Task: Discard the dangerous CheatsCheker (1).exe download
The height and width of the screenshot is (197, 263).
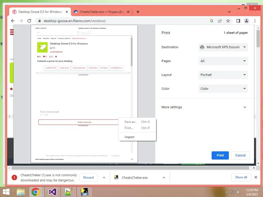Action: click(x=88, y=178)
